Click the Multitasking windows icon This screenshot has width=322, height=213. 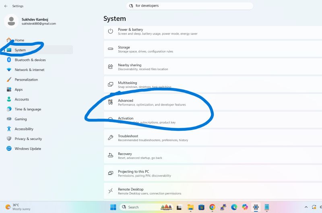(x=110, y=84)
